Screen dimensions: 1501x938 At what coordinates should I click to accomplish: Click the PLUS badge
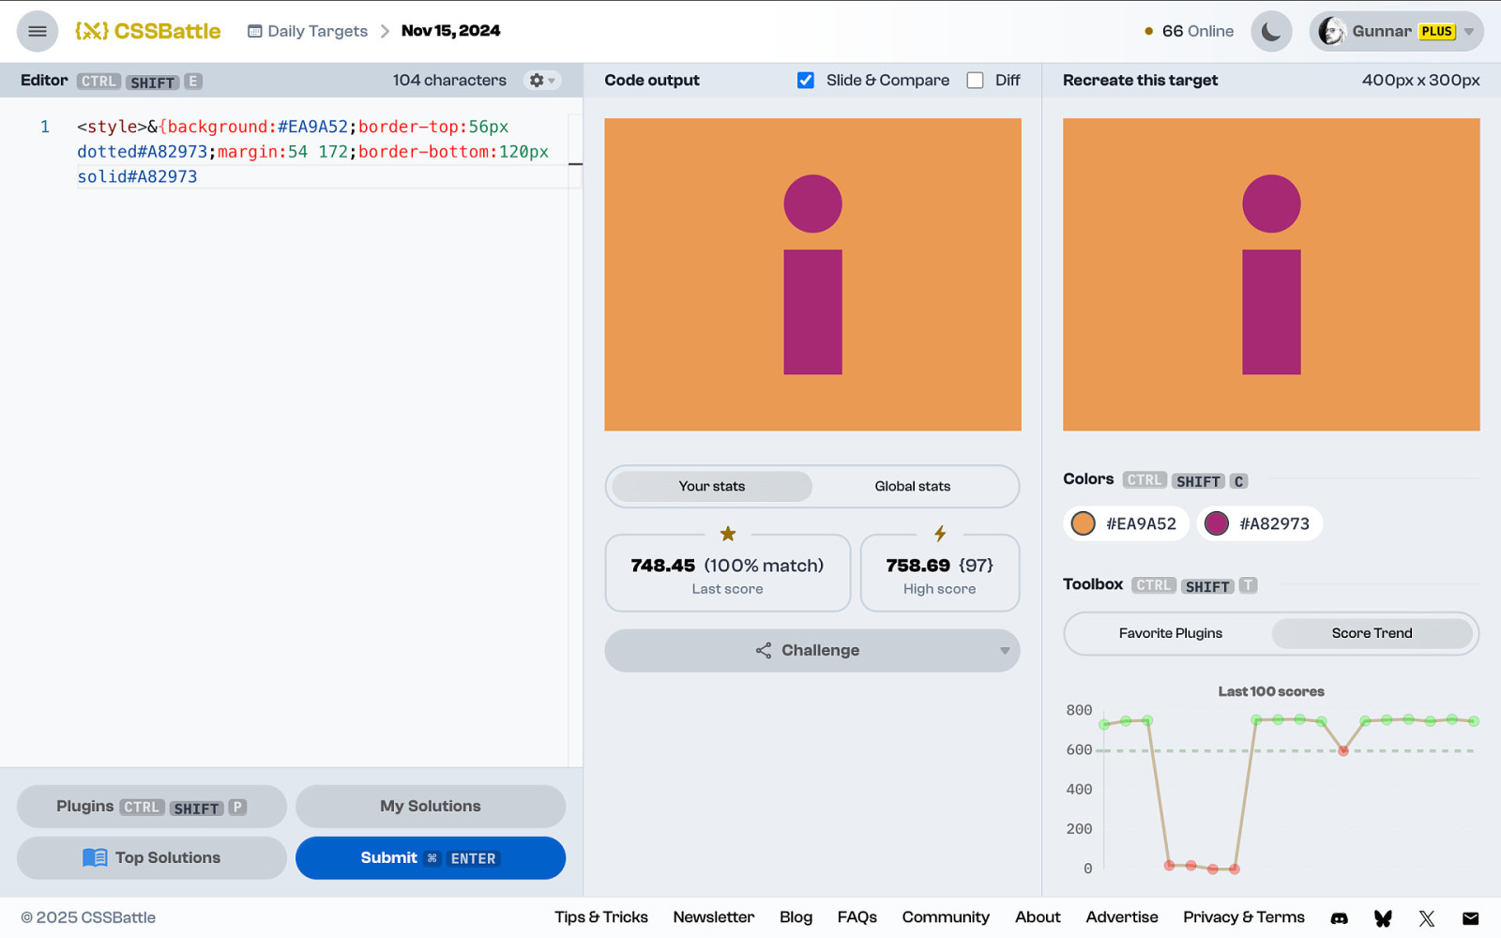1436,31
